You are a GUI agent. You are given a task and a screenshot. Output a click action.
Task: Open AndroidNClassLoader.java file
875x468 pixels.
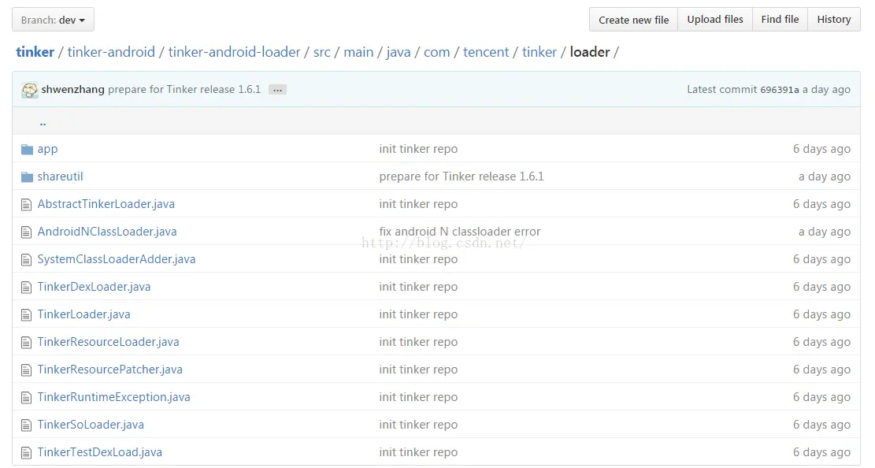[107, 231]
